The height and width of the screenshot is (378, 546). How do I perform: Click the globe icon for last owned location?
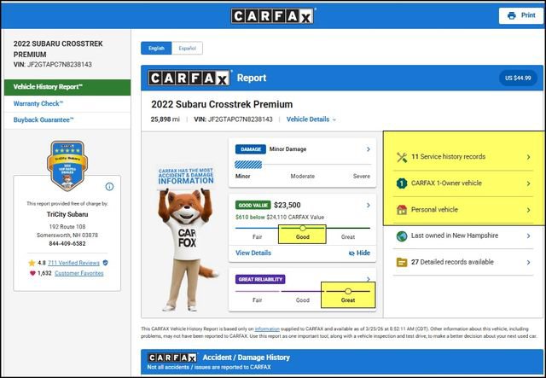[x=402, y=236]
